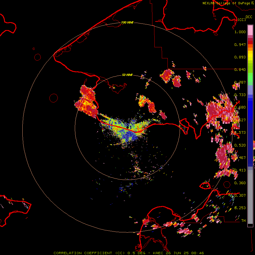Select the 100 NMI range ring label
This screenshot has width=255, height=255.
click(x=127, y=22)
